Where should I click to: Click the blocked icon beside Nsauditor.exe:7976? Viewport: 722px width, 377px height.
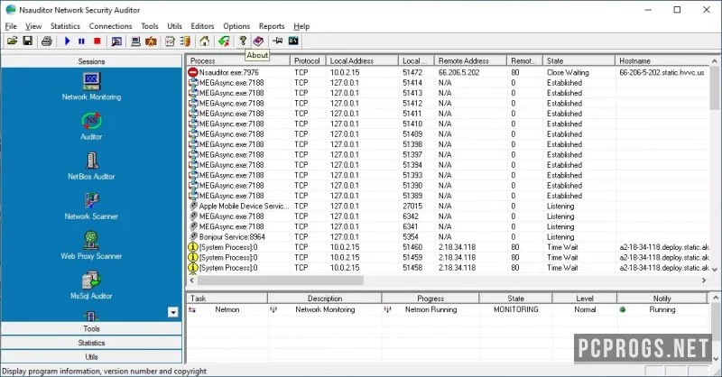(193, 72)
